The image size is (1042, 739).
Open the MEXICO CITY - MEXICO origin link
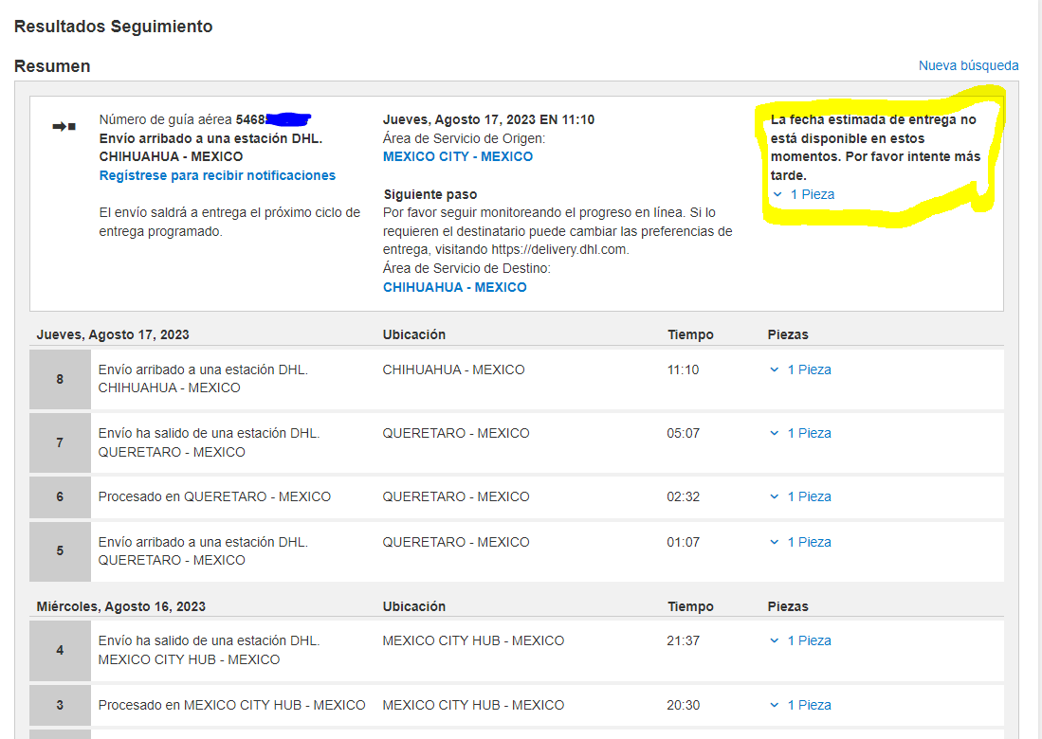458,156
